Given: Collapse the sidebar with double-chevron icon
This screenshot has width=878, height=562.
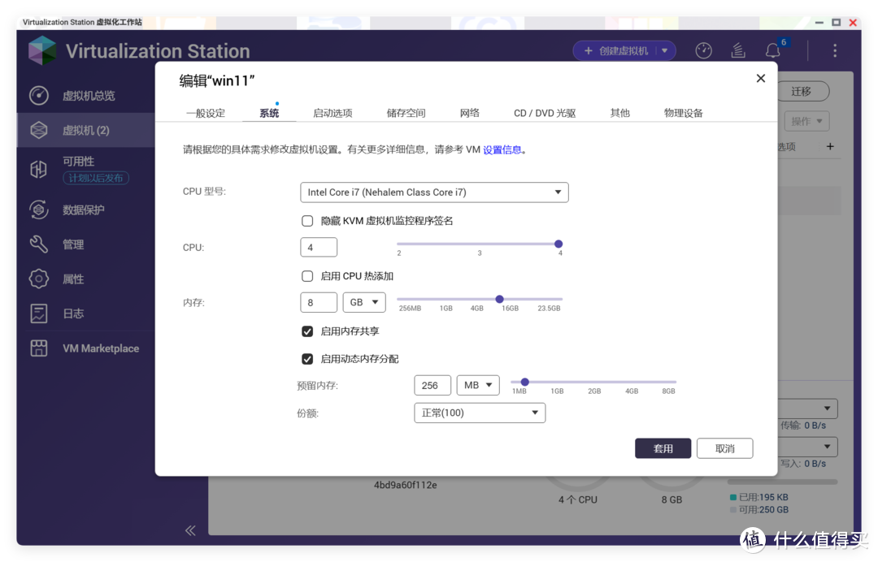Looking at the screenshot, I should tap(190, 530).
